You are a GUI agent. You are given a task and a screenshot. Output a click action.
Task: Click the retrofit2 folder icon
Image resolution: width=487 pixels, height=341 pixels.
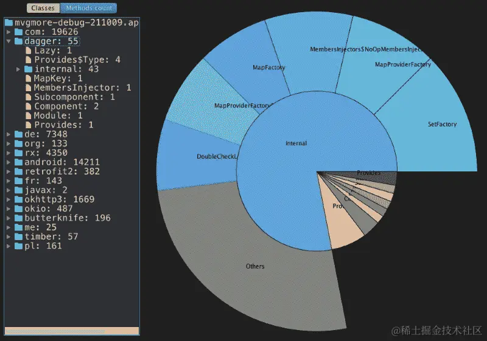tap(19, 171)
